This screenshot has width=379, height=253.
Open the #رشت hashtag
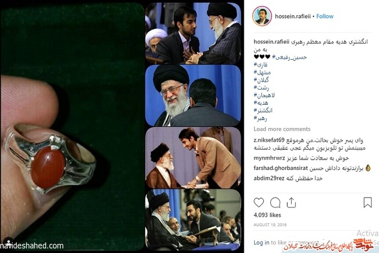[x=261, y=87]
